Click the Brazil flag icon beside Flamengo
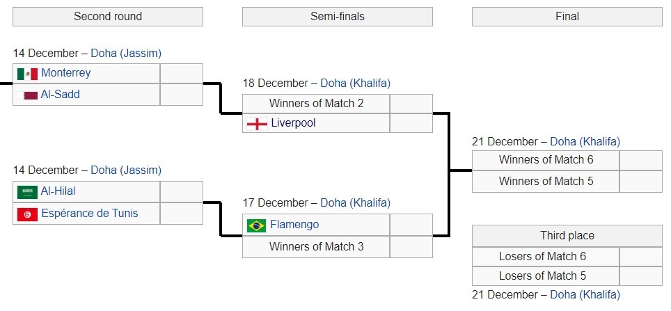This screenshot has height=311, width=671. coord(257,225)
